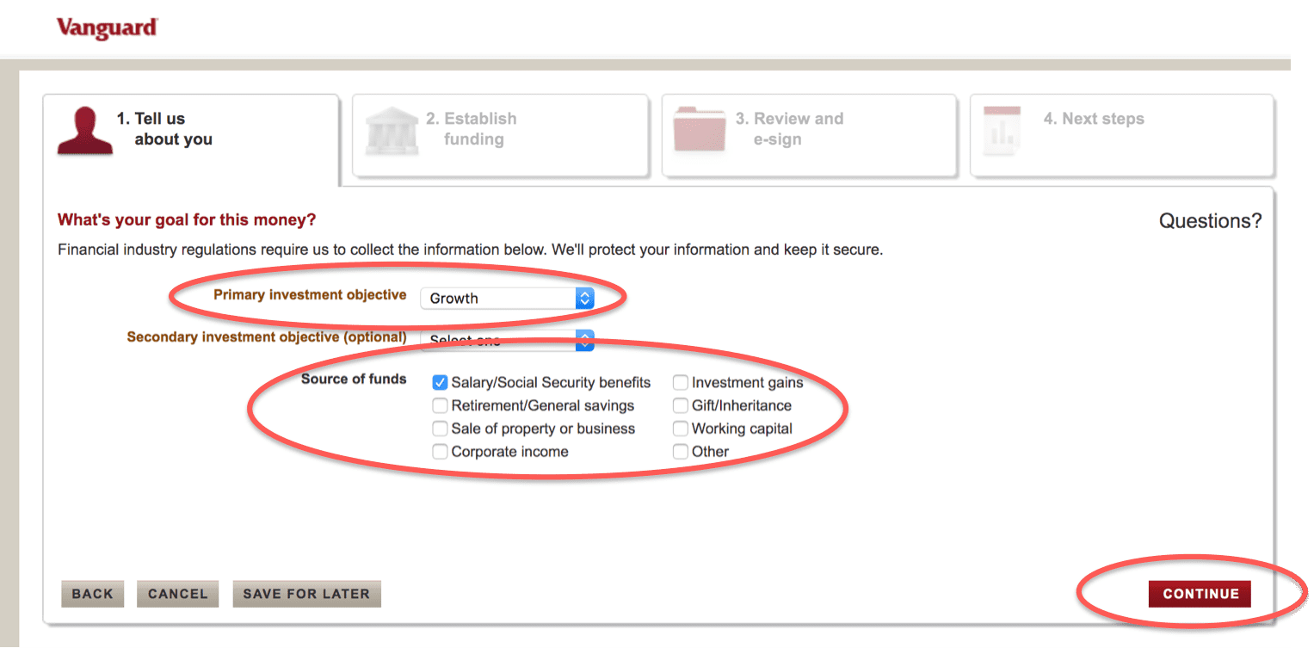Click the 'What's your goal for this money?' heading

click(x=187, y=220)
